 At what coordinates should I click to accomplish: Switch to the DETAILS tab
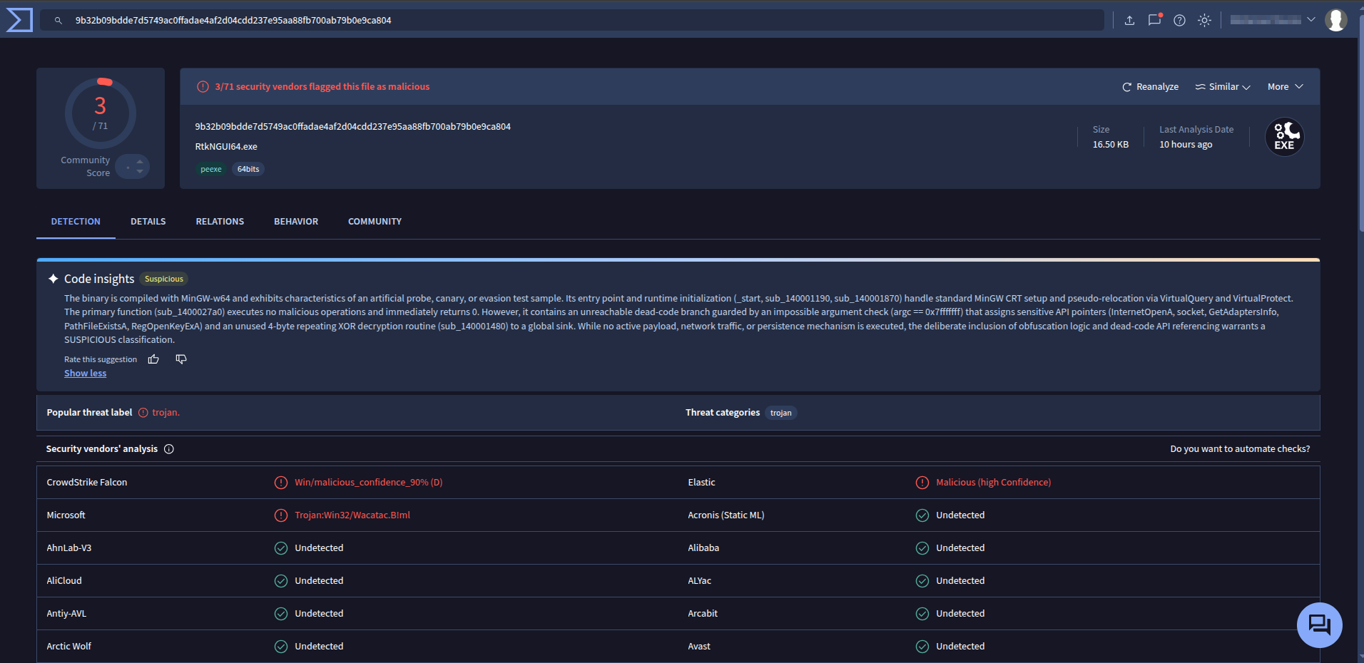148,222
